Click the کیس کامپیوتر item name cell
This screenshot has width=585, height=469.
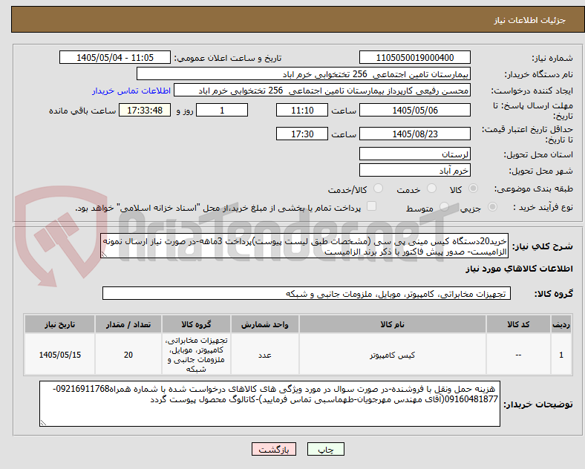pyautogui.click(x=392, y=355)
